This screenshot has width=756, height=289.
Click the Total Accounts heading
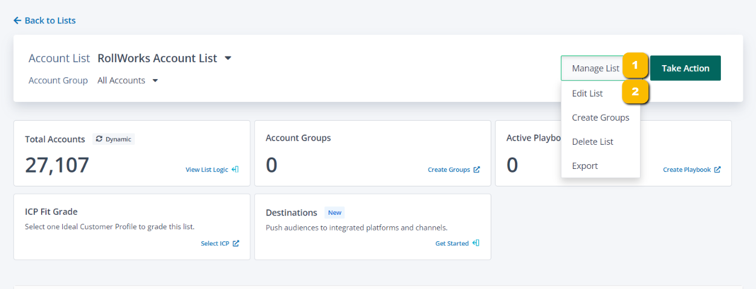coord(55,139)
